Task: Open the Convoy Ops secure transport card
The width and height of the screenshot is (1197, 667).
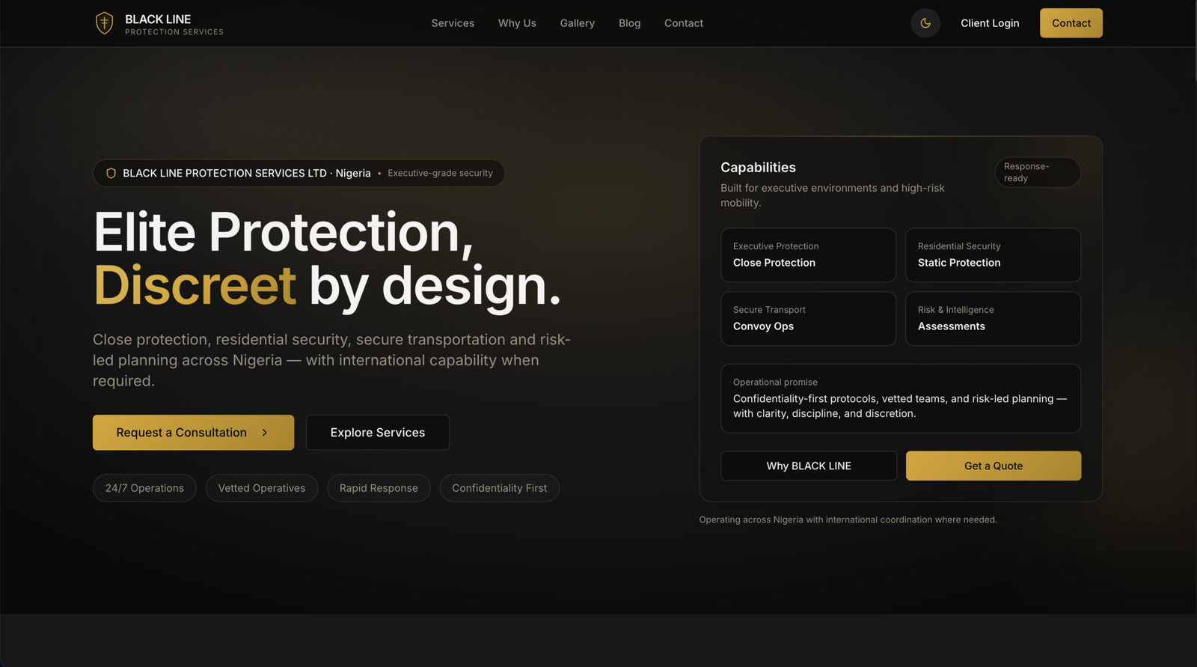Action: tap(808, 319)
